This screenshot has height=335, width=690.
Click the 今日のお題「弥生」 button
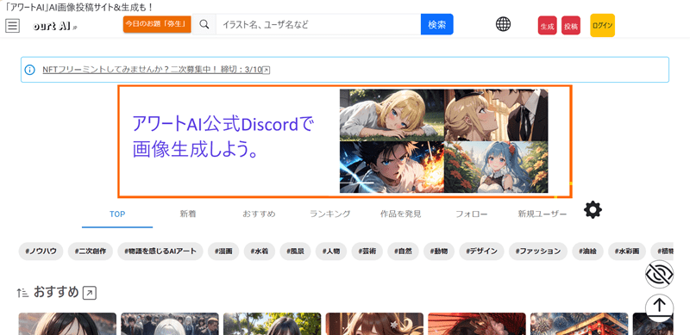point(157,24)
